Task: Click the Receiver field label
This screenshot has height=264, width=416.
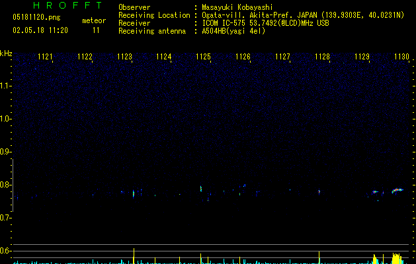Action: point(134,23)
